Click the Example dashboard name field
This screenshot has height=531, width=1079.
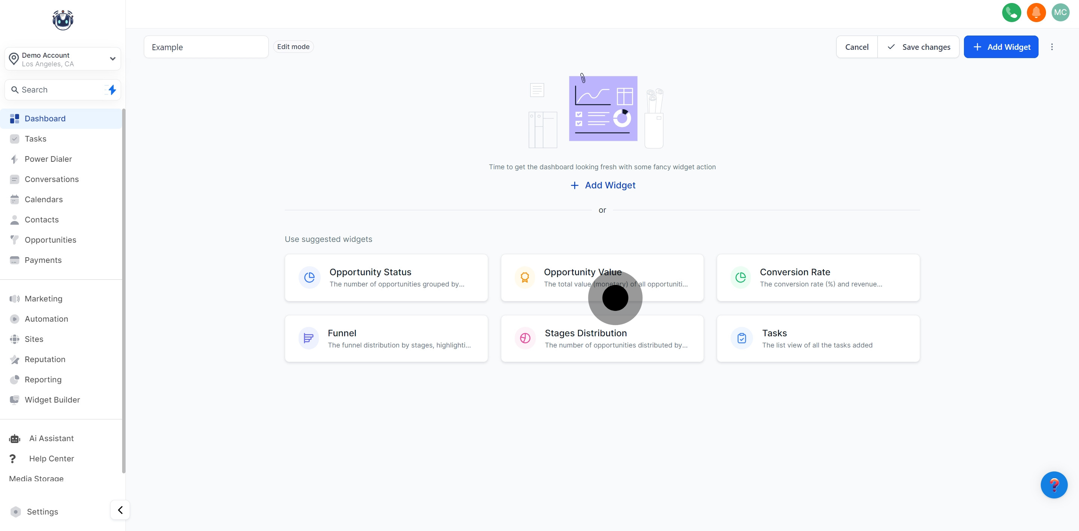[x=206, y=47]
